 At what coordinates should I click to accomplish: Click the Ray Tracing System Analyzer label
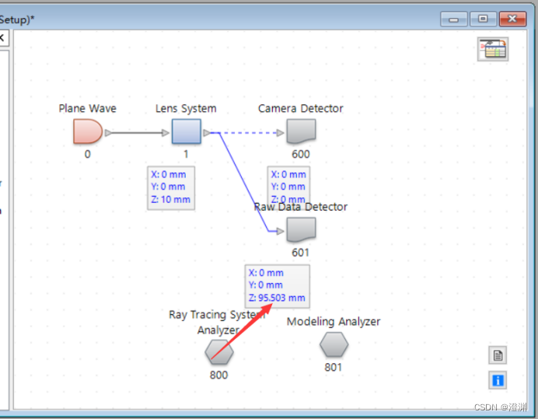click(x=218, y=323)
